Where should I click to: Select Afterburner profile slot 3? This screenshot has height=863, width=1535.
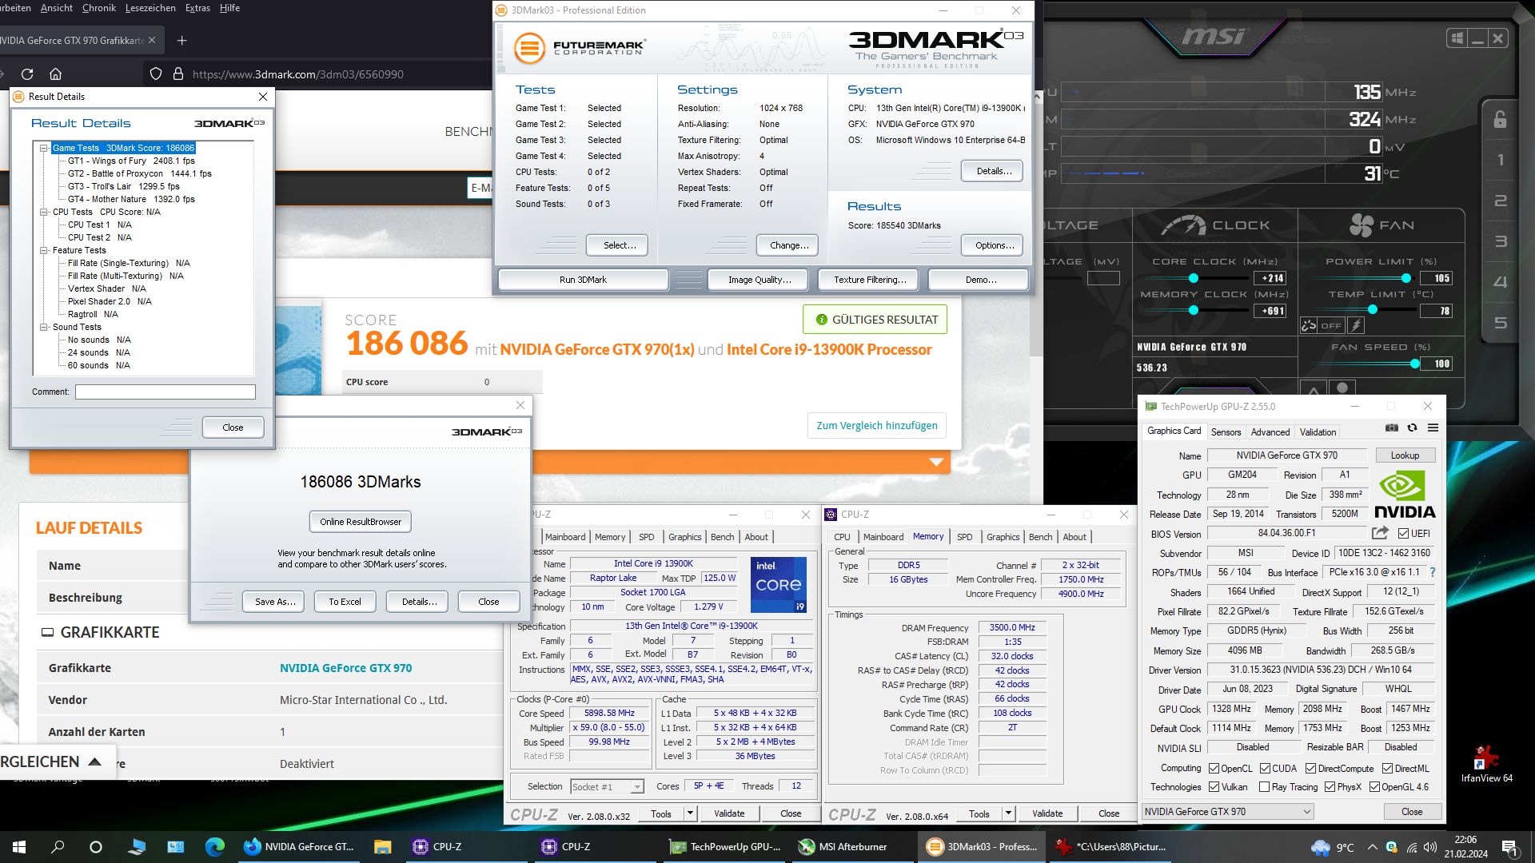1500,241
